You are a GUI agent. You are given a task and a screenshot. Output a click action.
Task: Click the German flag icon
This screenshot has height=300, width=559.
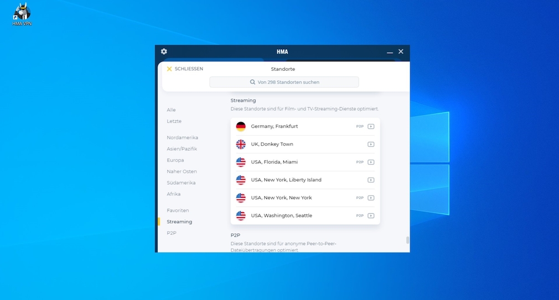tap(241, 127)
